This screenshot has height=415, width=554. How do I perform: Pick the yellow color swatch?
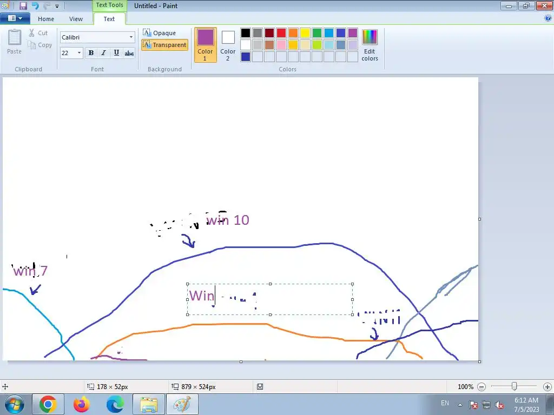click(x=305, y=33)
